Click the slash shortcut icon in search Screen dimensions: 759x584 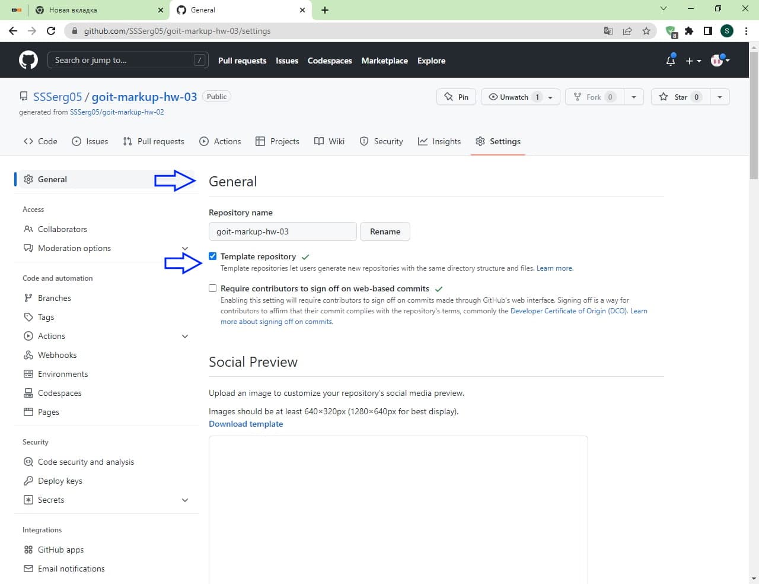(x=200, y=60)
